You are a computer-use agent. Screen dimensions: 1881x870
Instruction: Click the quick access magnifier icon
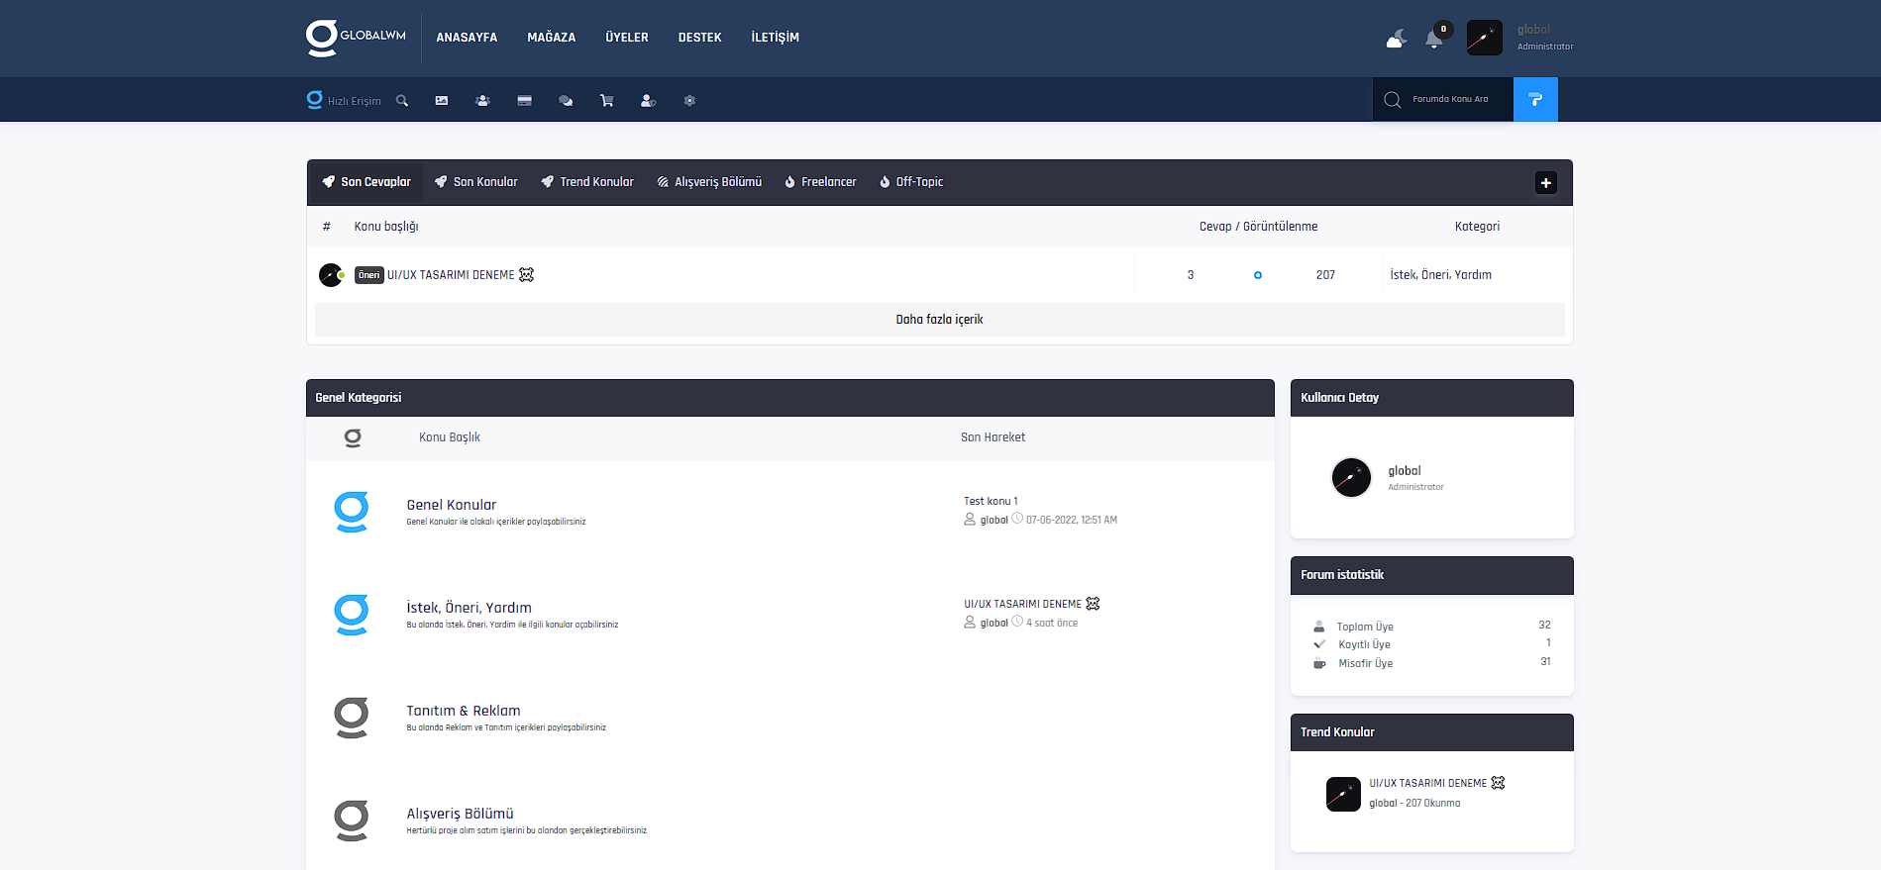pos(402,101)
